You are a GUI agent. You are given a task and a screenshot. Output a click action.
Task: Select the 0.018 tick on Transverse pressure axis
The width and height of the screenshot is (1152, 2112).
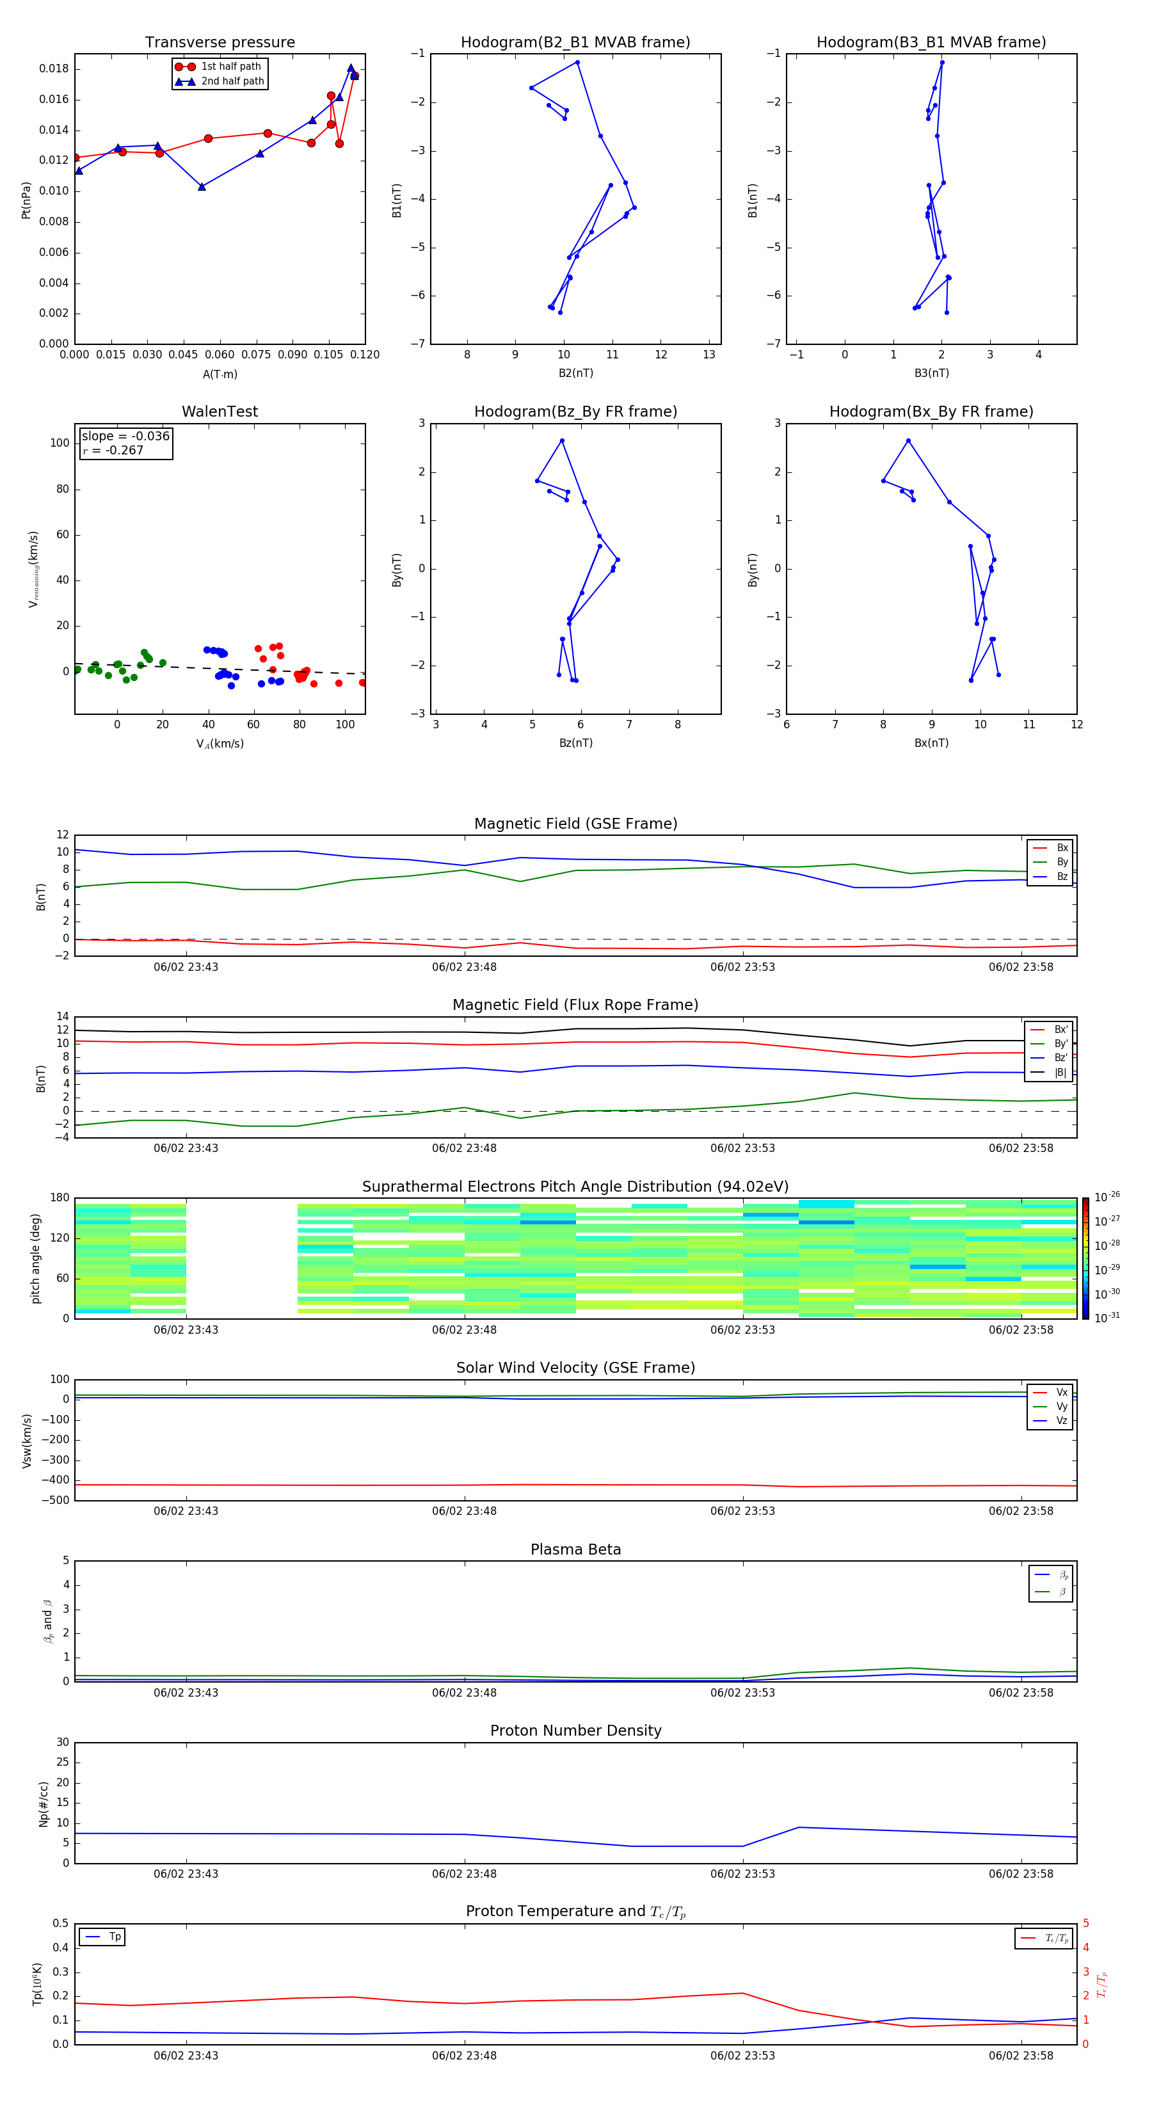[54, 69]
